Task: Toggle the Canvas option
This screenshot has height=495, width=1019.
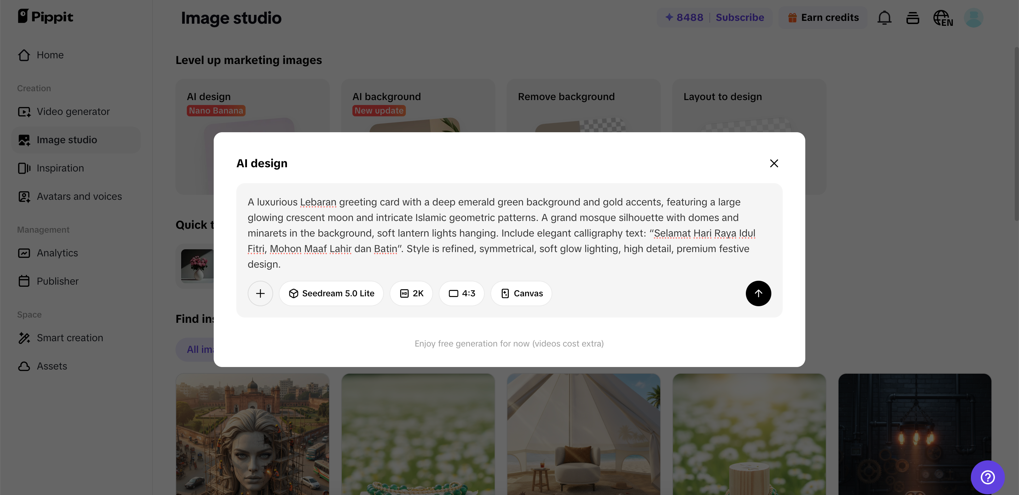Action: 522,293
